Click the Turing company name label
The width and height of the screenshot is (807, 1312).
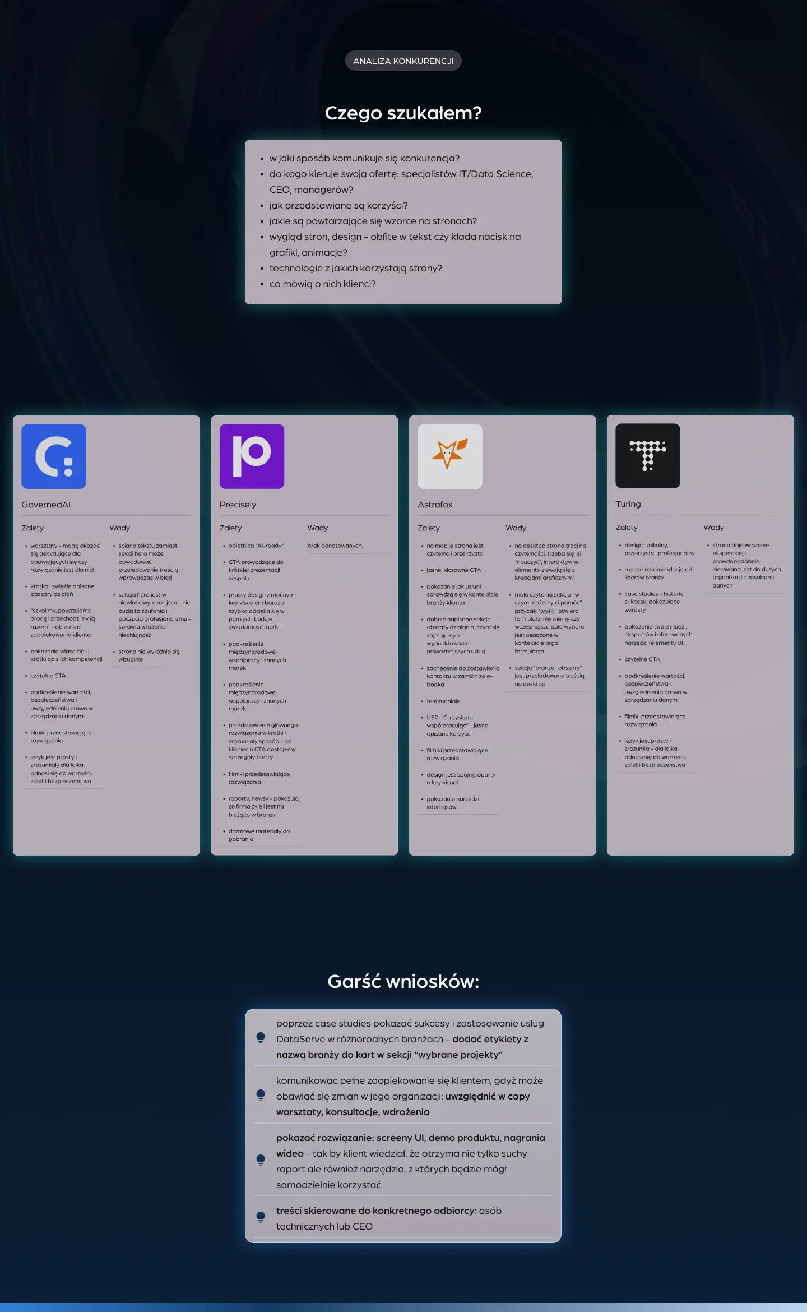coord(628,504)
